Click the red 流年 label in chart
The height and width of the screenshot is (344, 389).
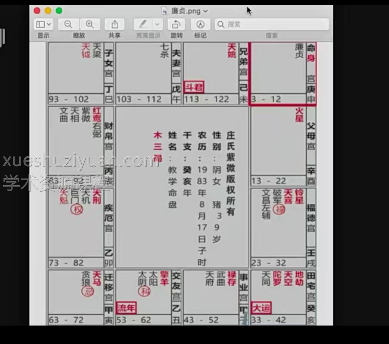point(126,308)
